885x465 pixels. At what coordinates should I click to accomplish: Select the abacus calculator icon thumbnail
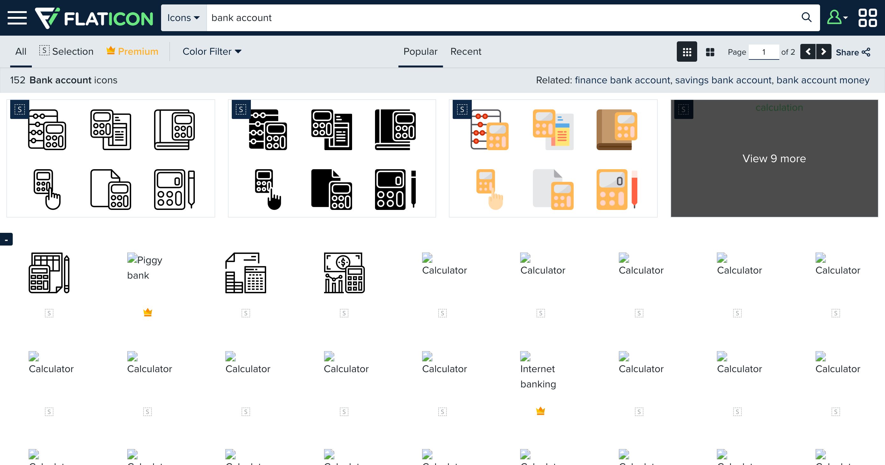point(47,130)
